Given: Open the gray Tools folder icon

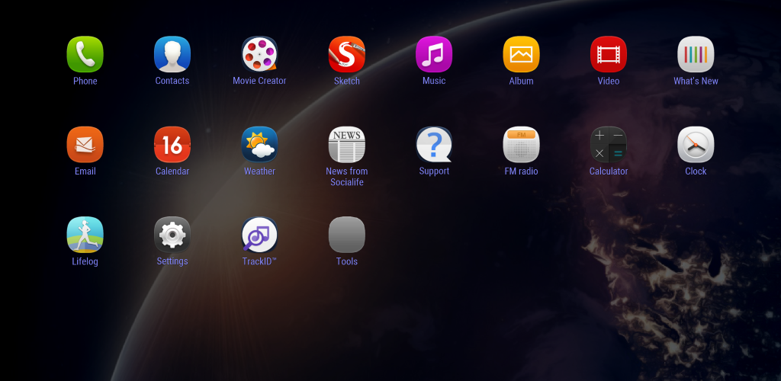Looking at the screenshot, I should pos(347,234).
